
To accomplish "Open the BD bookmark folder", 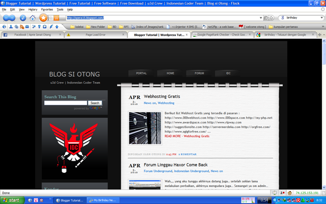I will point(112,27).
